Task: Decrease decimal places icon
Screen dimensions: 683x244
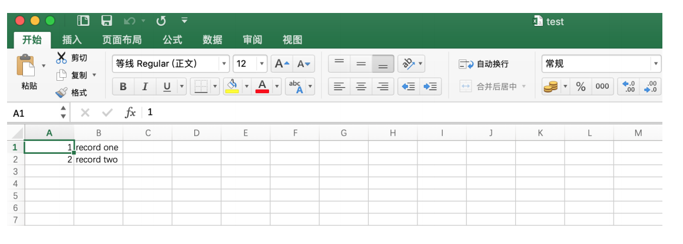Action: [651, 87]
